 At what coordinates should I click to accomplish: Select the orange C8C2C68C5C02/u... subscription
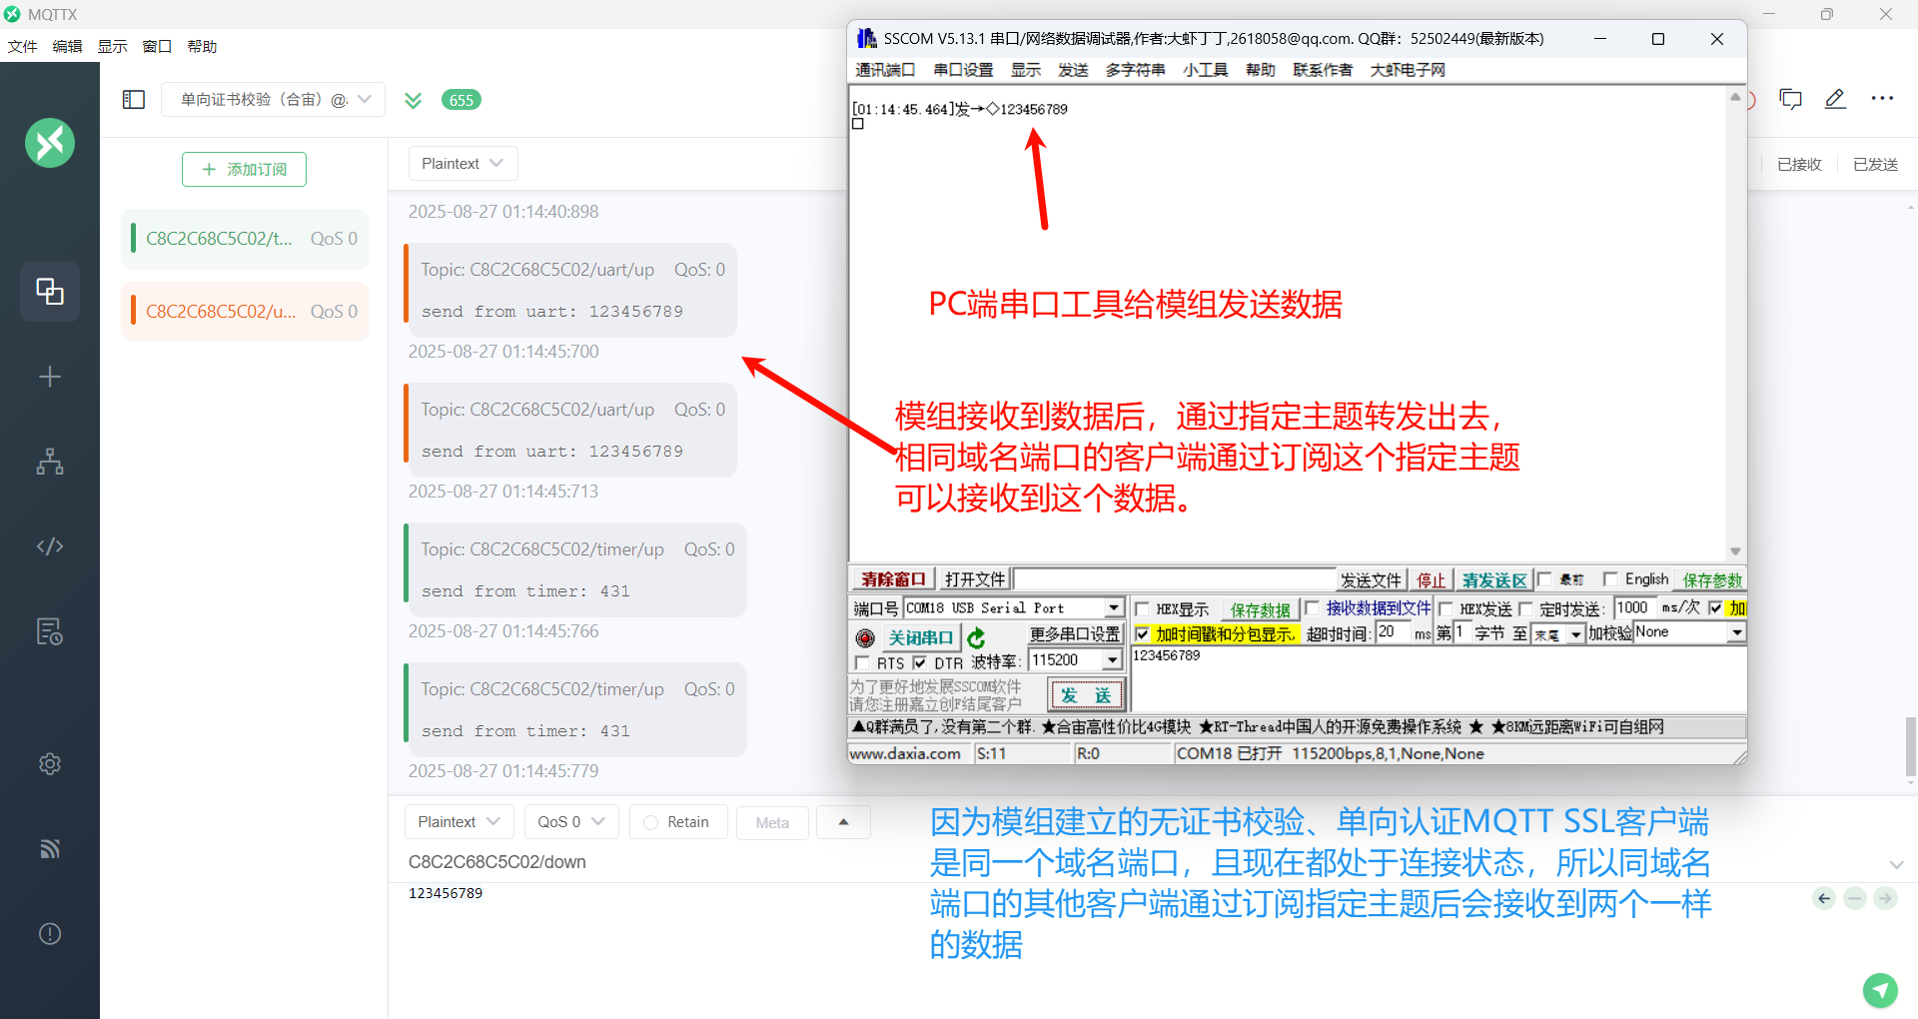pyautogui.click(x=245, y=312)
